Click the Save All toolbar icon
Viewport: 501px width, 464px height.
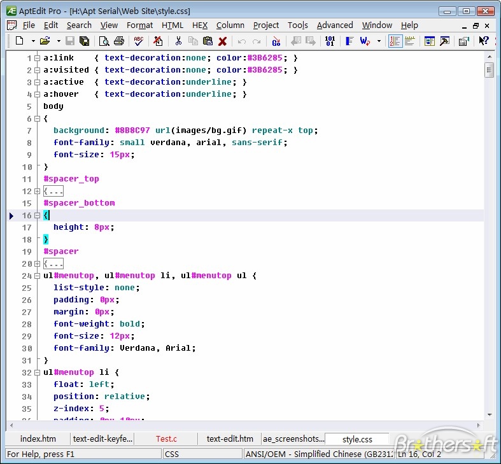(84, 41)
